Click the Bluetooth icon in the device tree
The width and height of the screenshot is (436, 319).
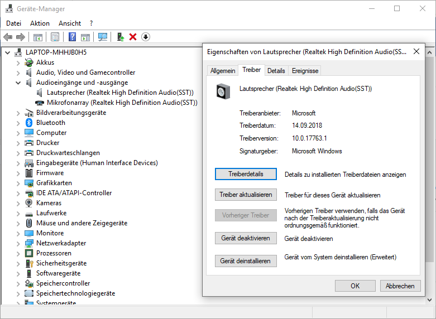(x=29, y=123)
